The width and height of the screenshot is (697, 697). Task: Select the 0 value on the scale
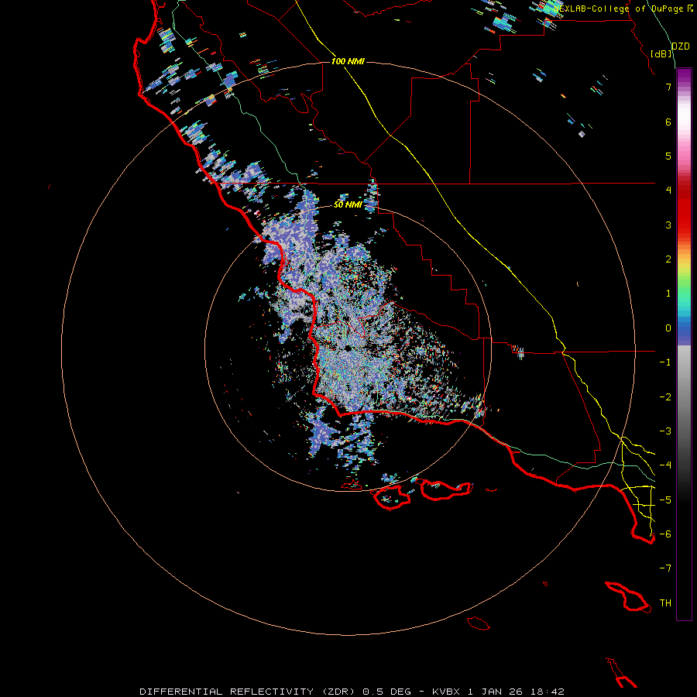click(668, 328)
